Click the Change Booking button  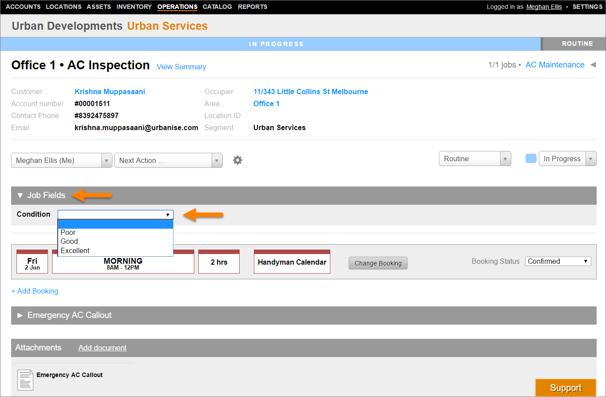pyautogui.click(x=378, y=263)
